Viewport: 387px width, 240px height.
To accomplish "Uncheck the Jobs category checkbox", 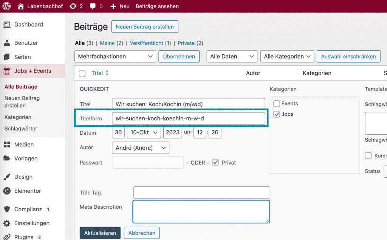I will tap(277, 114).
